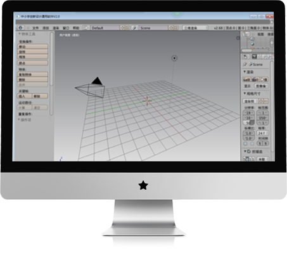Click the render image camera button

click(x=246, y=79)
